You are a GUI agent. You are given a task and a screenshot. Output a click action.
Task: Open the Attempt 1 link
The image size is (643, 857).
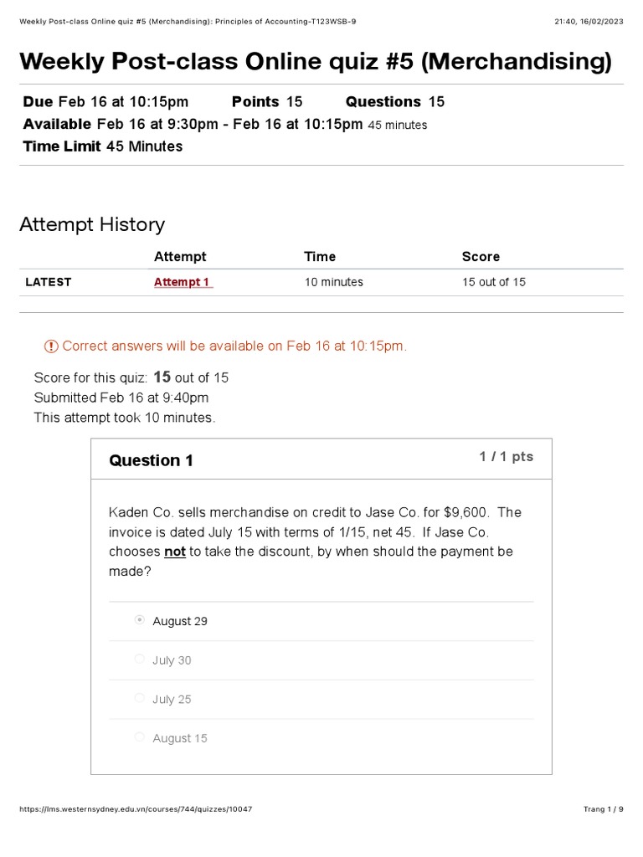[183, 282]
